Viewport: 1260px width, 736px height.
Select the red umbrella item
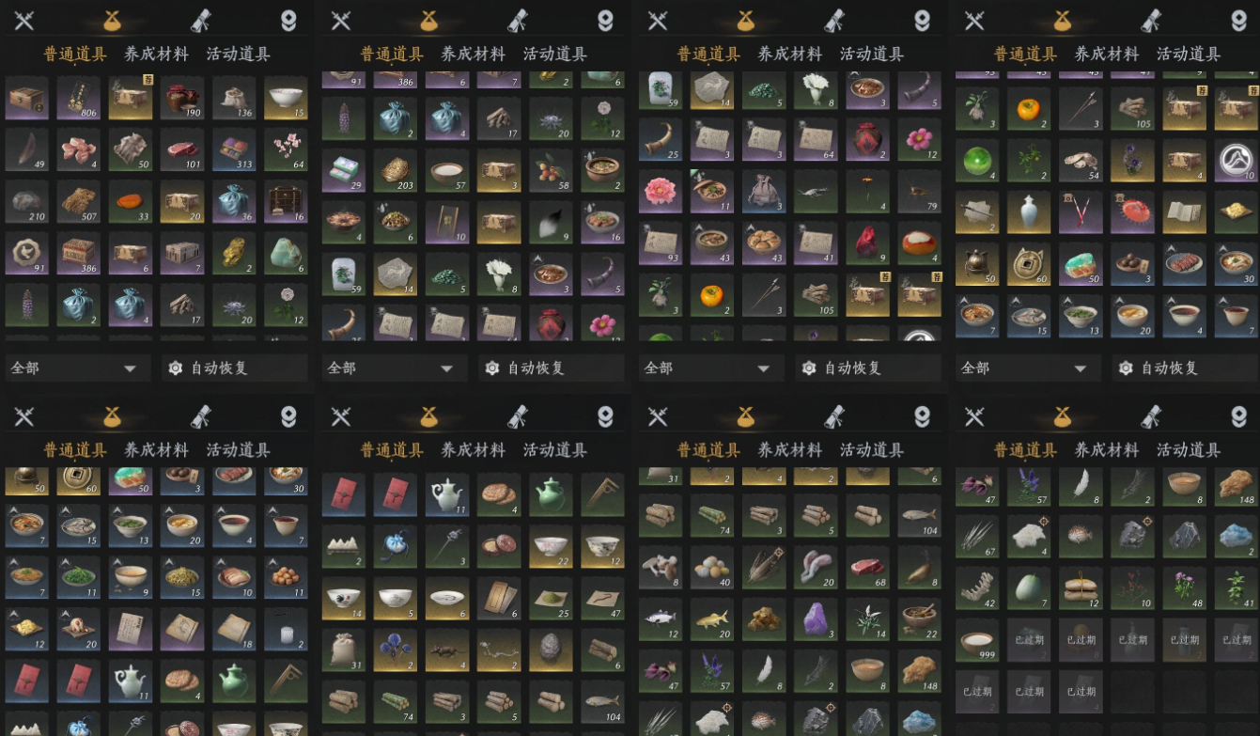tap(1133, 212)
